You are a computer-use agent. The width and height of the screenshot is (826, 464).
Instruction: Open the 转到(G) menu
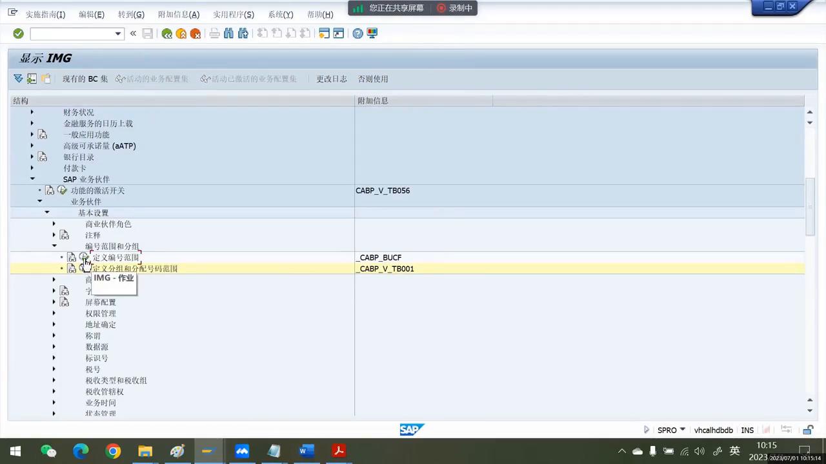click(x=131, y=14)
